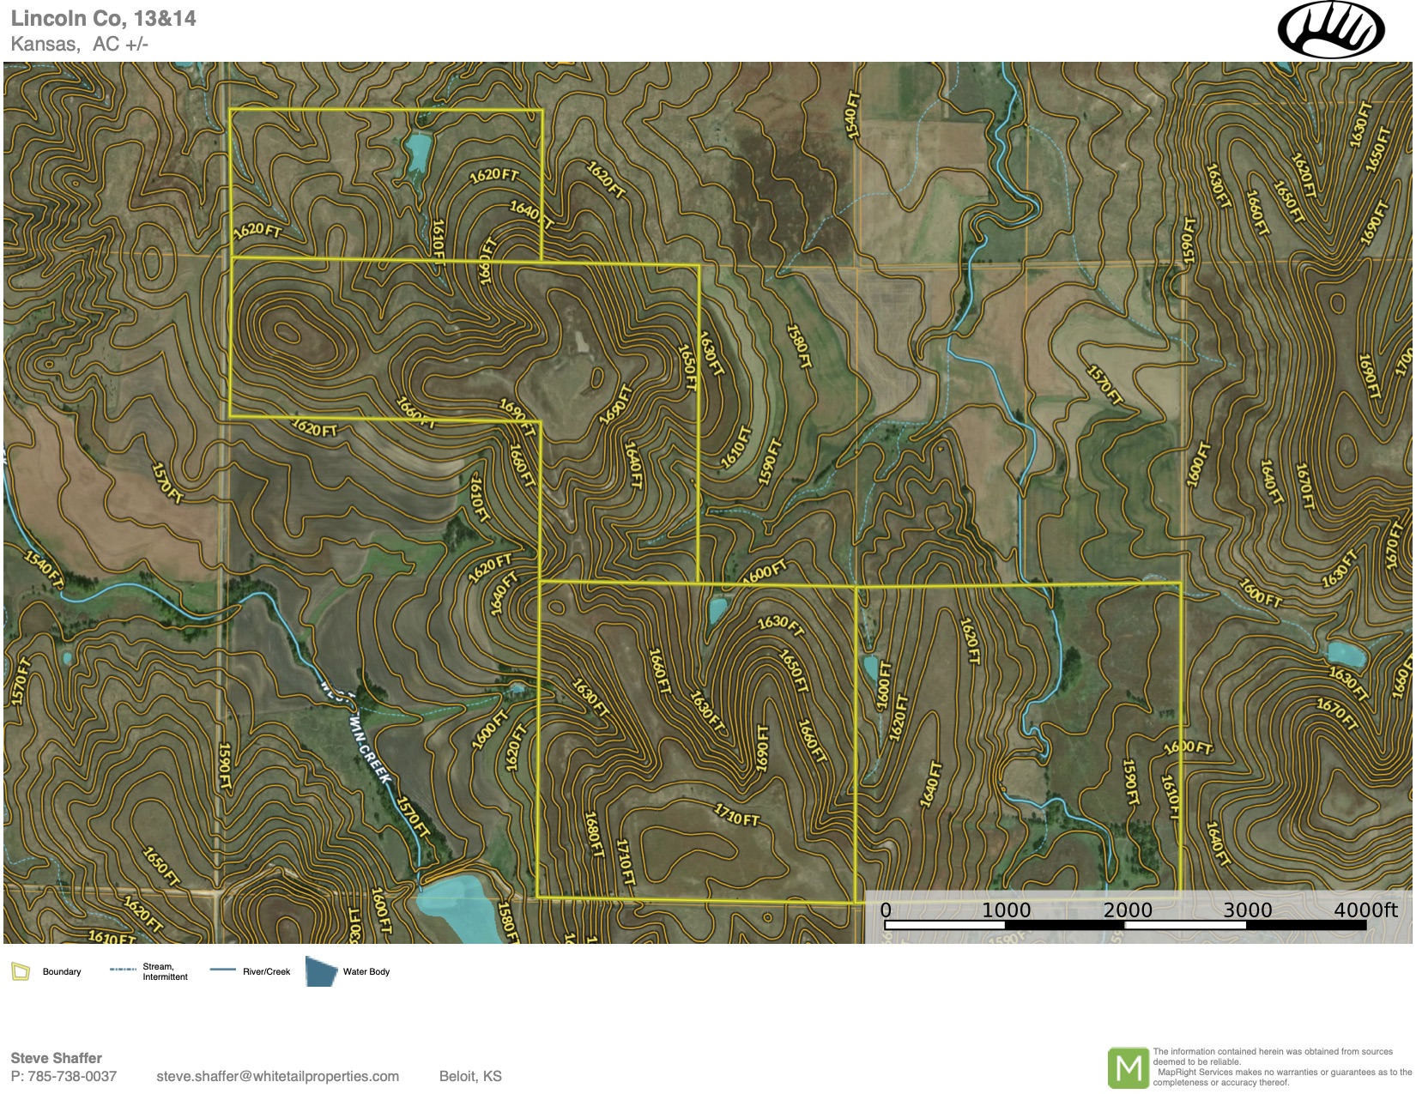Image resolution: width=1416 pixels, height=1094 pixels.
Task: Click the pond inside the northern boundary parcel
Action: click(x=418, y=153)
